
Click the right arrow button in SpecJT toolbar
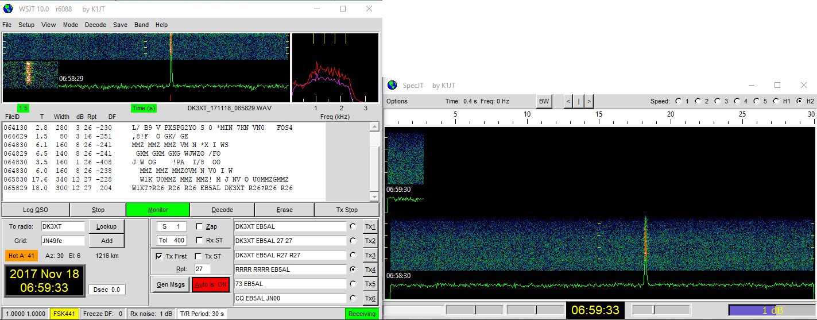(589, 101)
